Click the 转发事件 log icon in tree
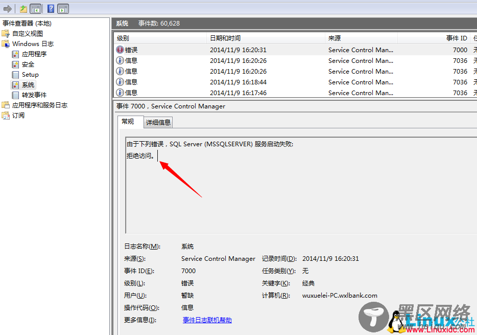Image resolution: width=477 pixels, height=335 pixels. tap(15, 95)
